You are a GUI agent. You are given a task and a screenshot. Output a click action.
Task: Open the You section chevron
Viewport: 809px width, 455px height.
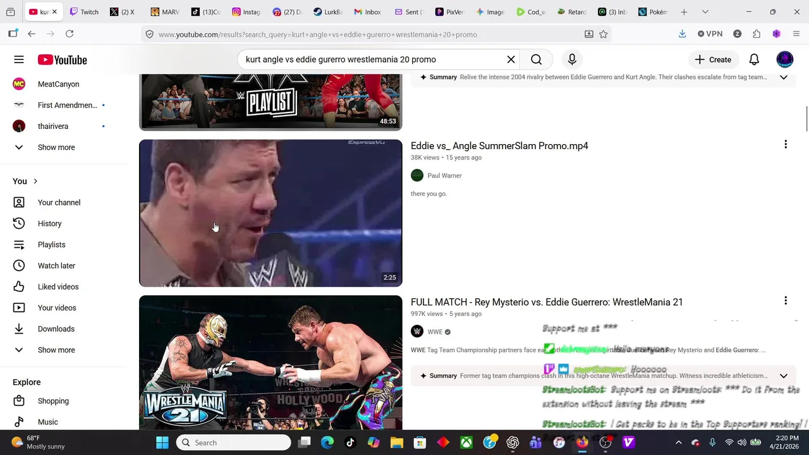pyautogui.click(x=35, y=181)
